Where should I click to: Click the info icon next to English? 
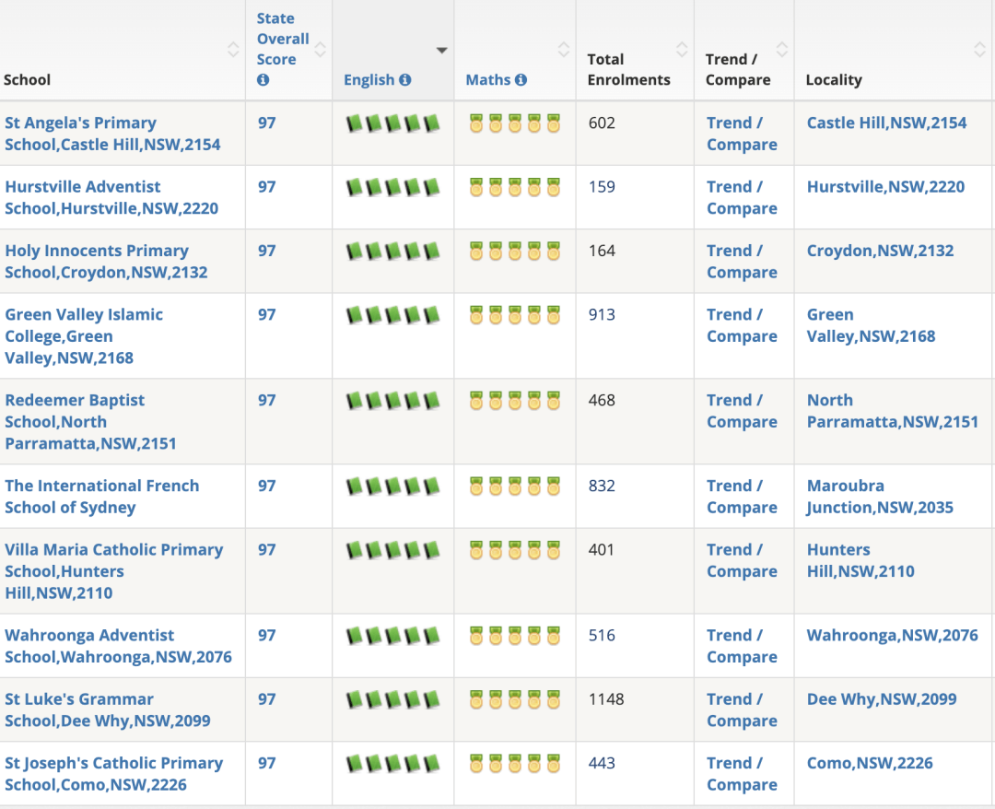(x=404, y=80)
